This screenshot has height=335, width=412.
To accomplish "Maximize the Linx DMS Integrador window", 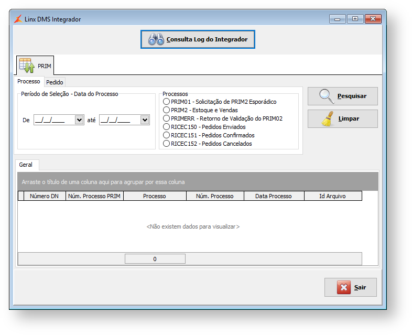I will (355, 19).
